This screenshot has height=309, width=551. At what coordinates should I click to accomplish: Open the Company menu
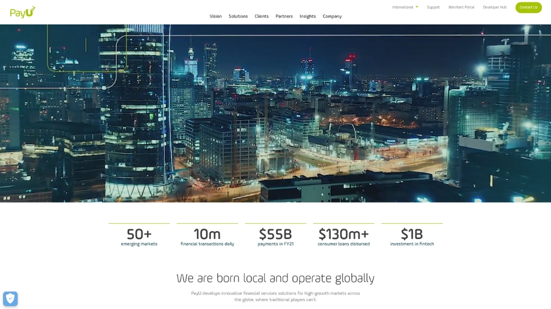point(332,17)
